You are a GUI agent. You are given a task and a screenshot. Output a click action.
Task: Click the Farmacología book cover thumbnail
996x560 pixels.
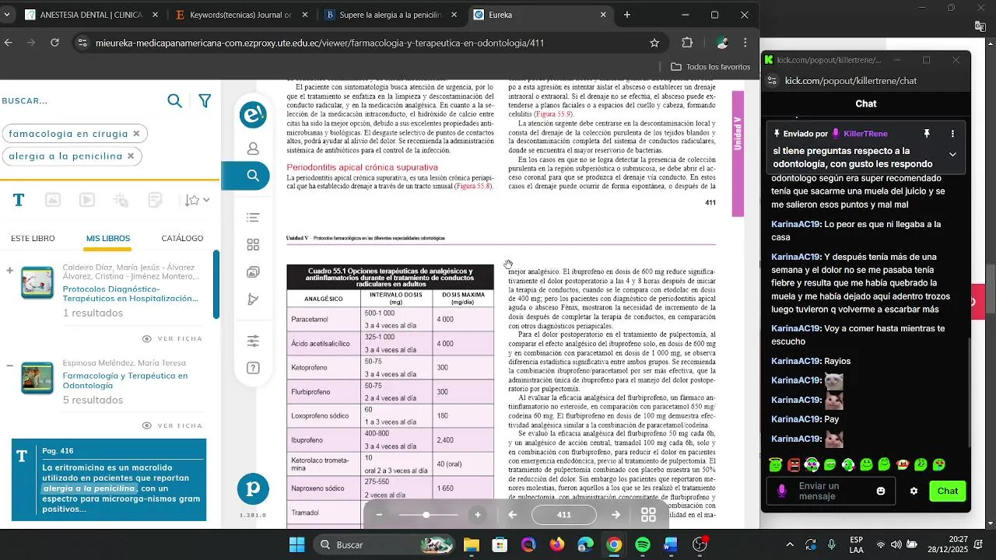coord(37,376)
